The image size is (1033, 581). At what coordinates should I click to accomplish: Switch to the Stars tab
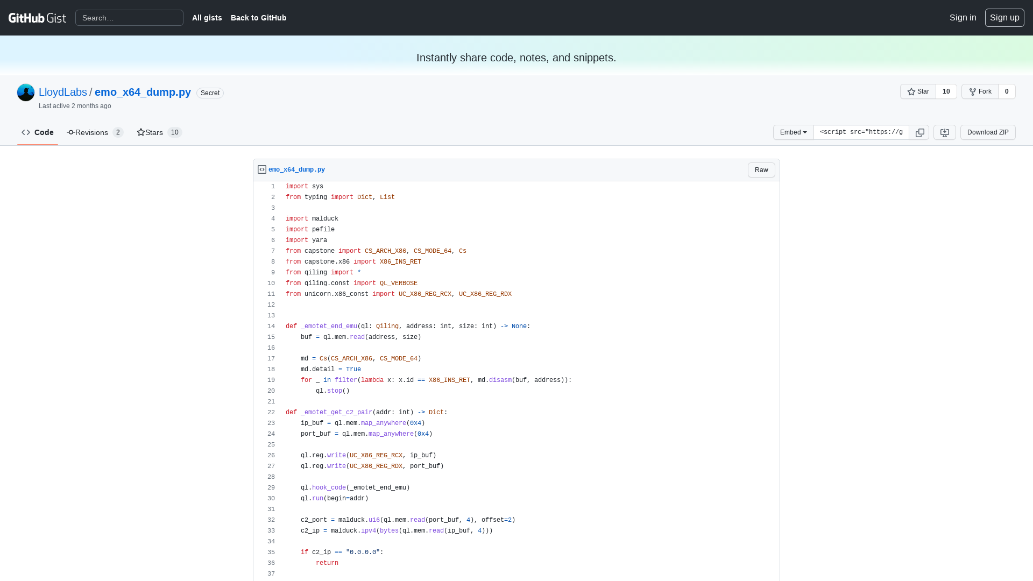(x=159, y=132)
